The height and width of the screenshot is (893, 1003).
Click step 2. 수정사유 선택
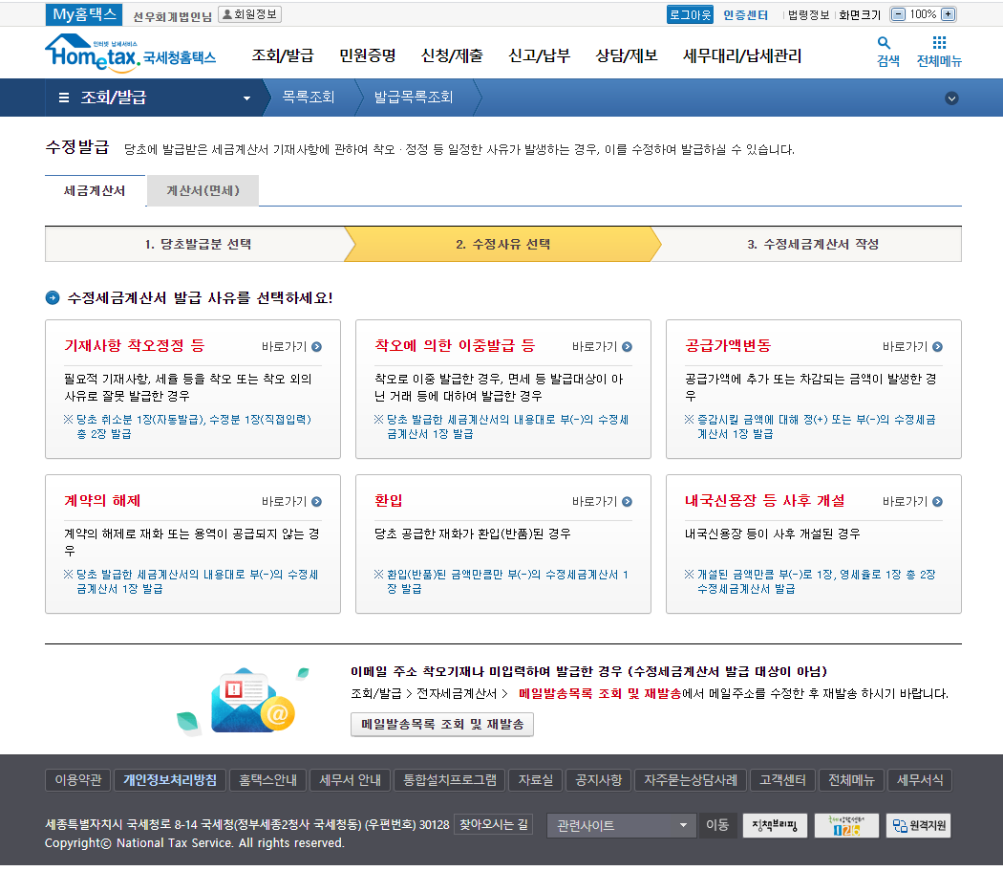click(502, 244)
